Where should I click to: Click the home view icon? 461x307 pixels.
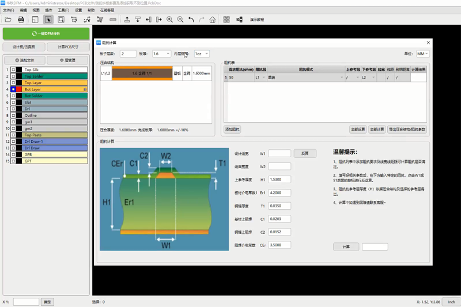coord(213,20)
